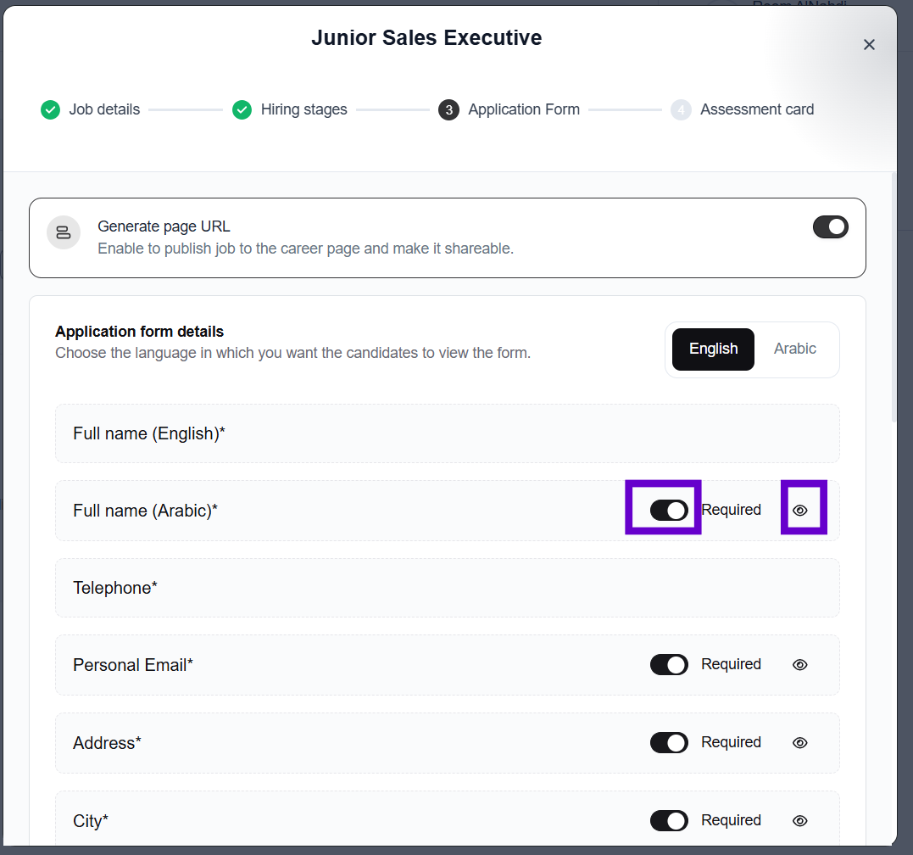Click the eye icon for Personal Email
Image resolution: width=913 pixels, height=855 pixels.
pos(800,665)
